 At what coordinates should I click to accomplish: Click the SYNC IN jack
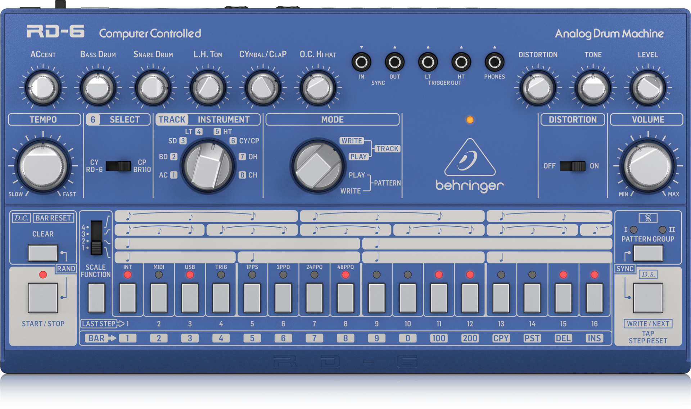[x=361, y=62]
